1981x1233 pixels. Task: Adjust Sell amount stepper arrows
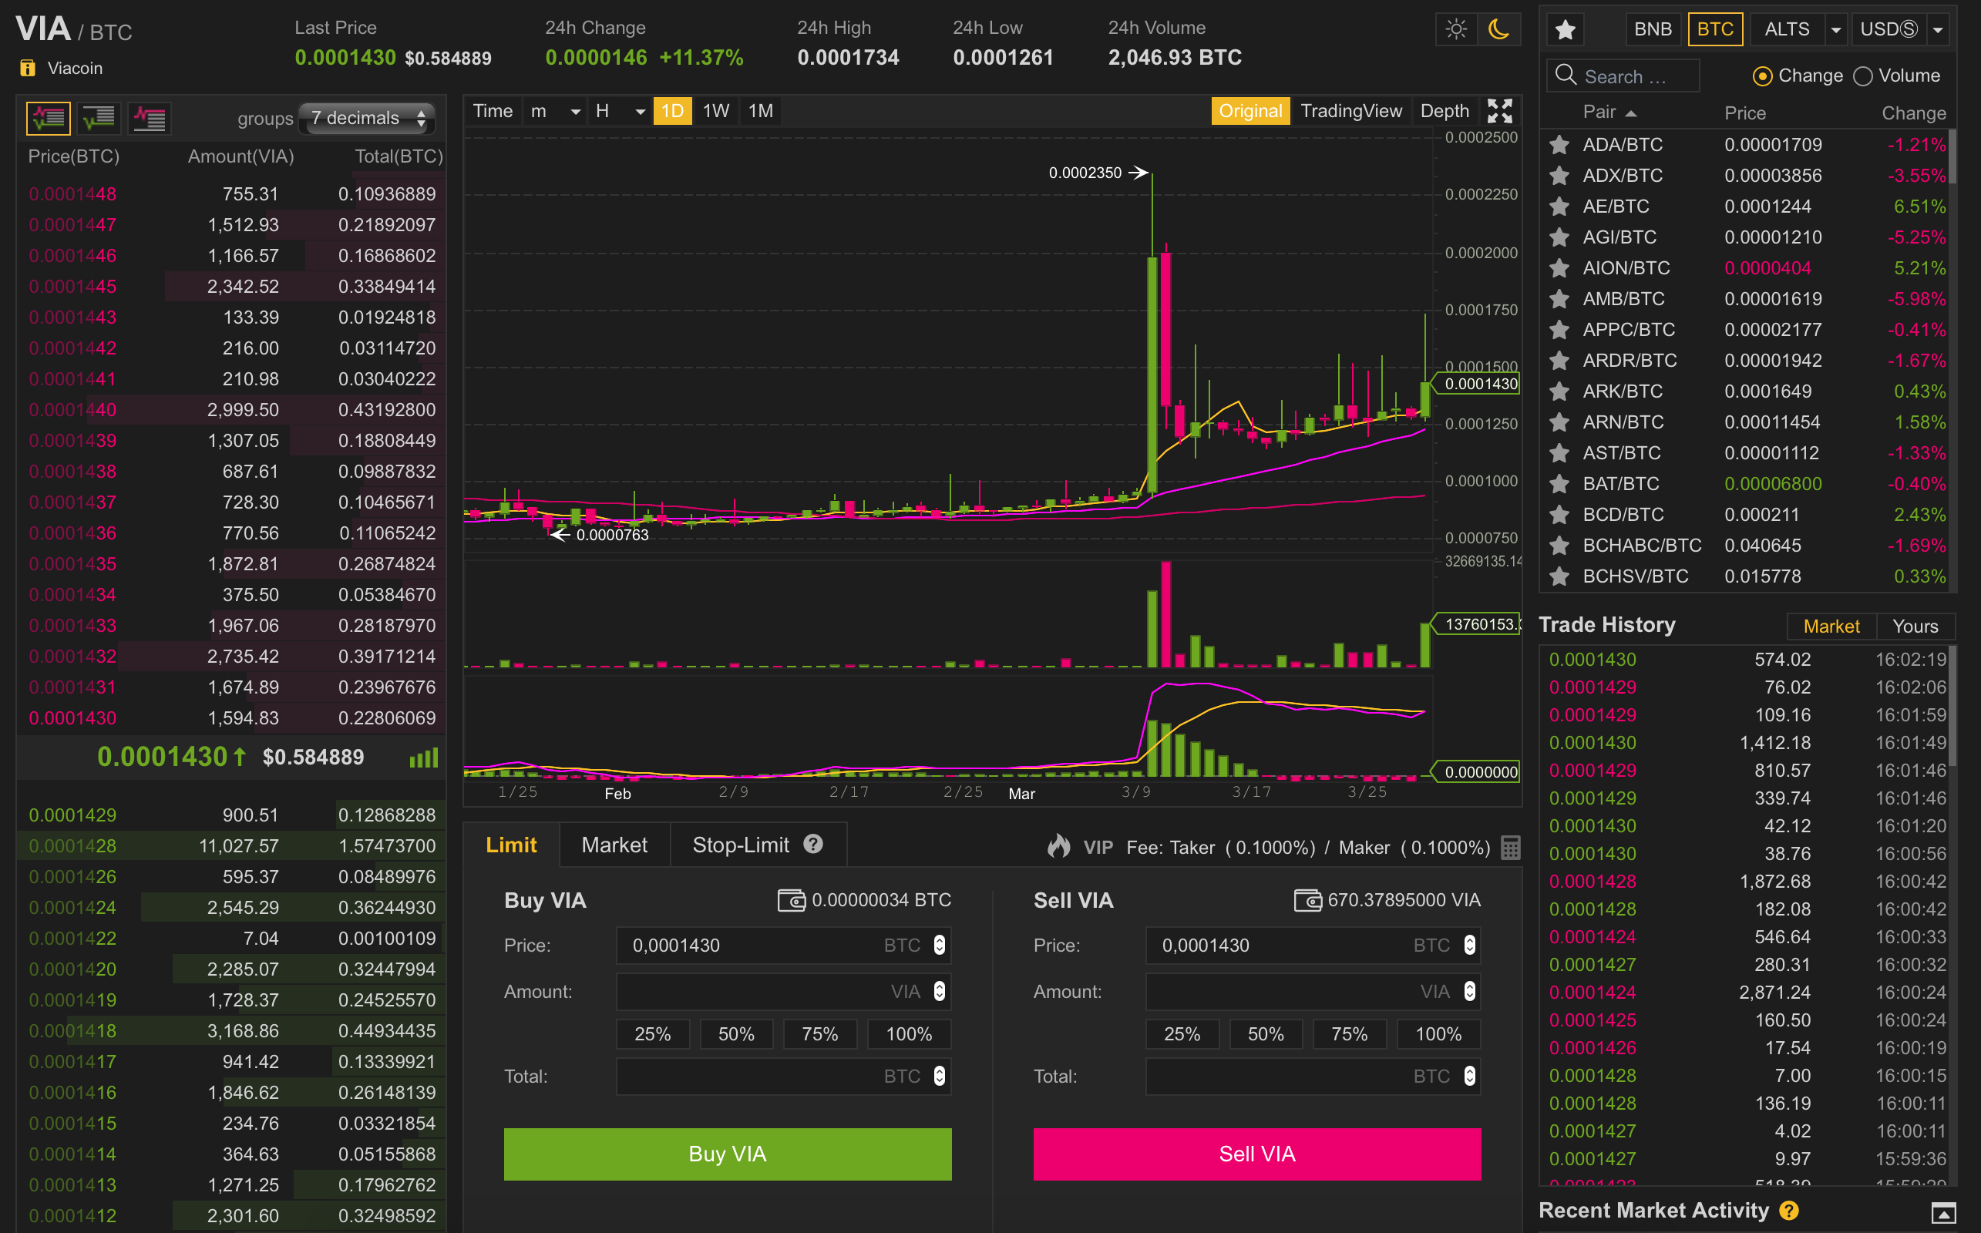coord(1470,992)
